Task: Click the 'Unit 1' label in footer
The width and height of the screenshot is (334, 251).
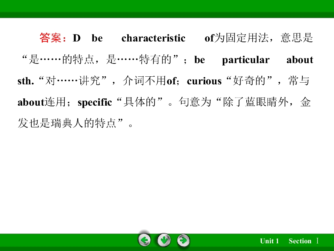Action: tap(269, 241)
